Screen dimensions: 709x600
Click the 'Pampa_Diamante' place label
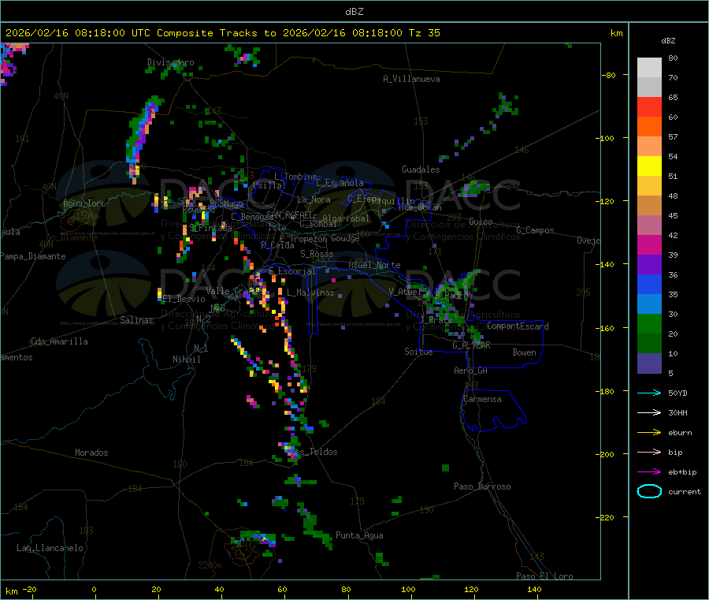coord(32,256)
